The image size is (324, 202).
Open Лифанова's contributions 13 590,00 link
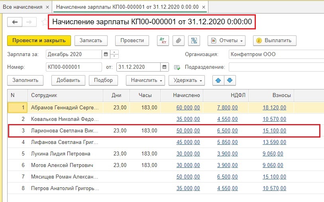click(x=275, y=142)
